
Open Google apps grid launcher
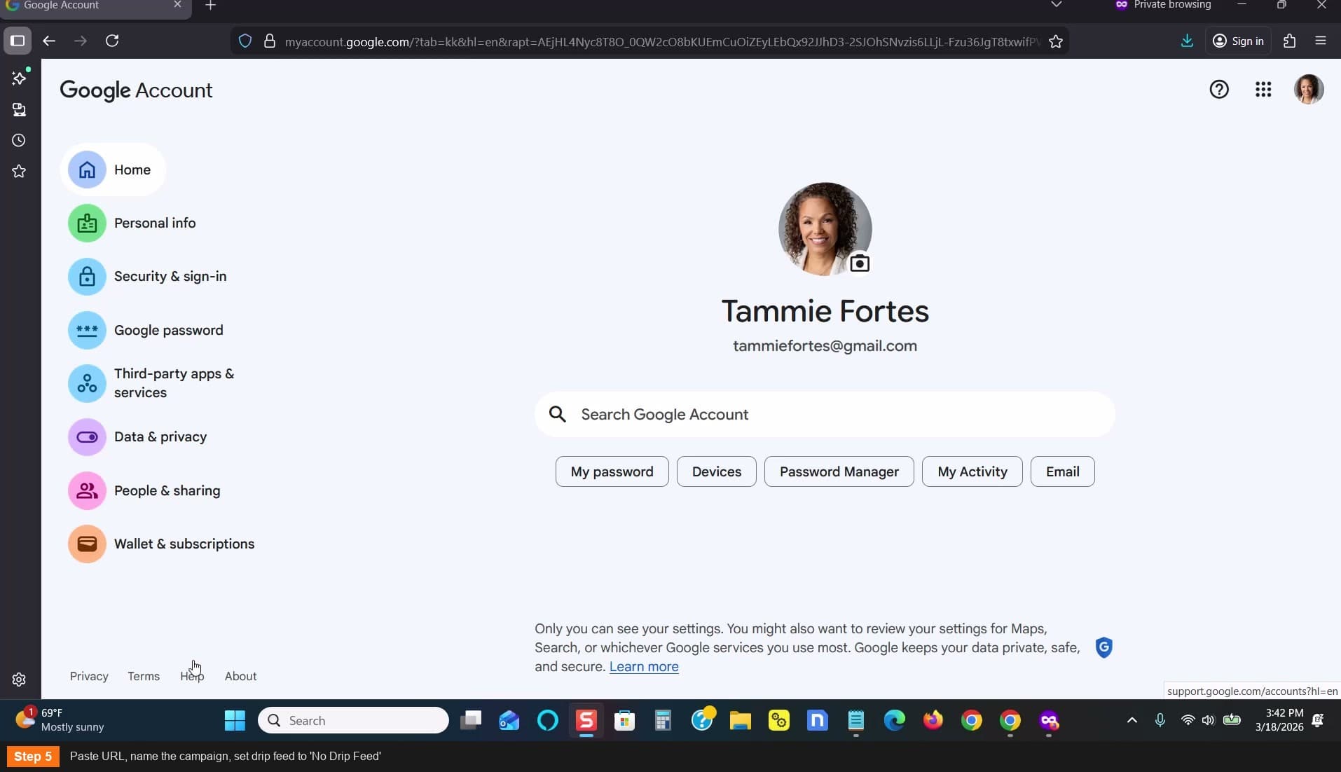coord(1263,90)
